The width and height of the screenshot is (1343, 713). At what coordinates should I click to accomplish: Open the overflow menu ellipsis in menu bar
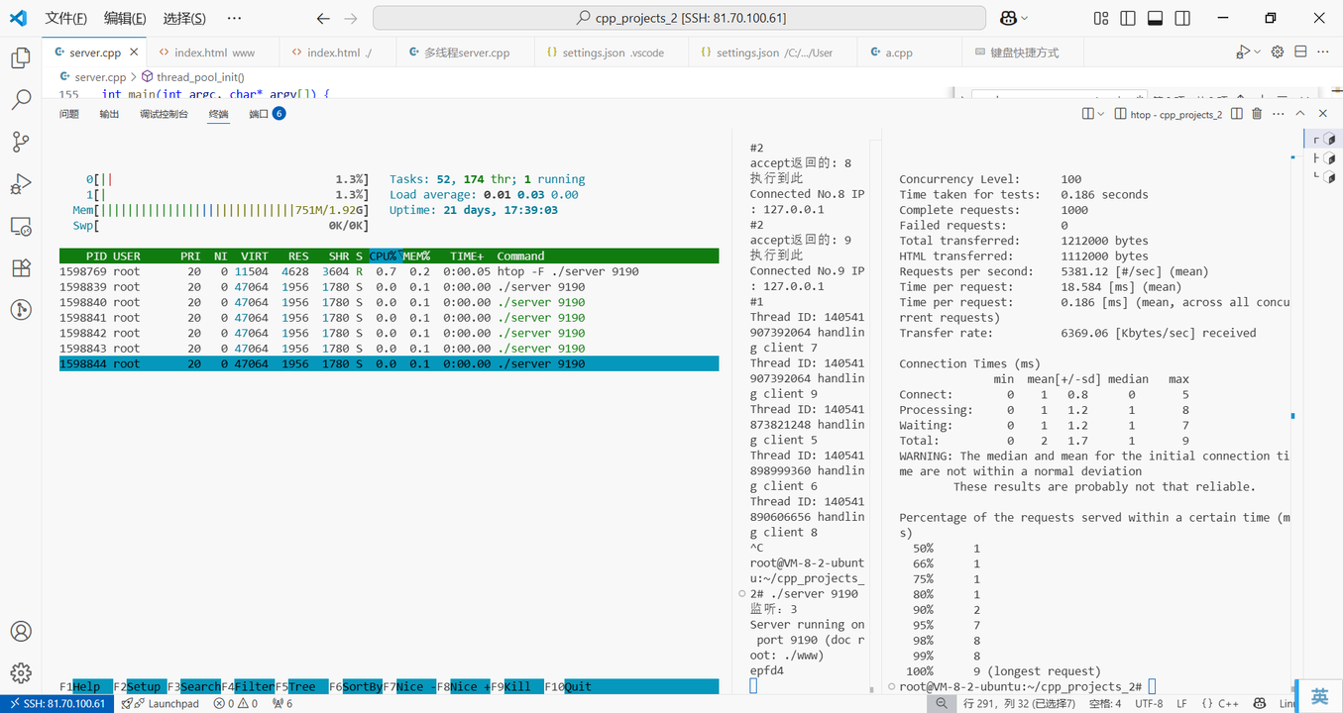click(233, 18)
